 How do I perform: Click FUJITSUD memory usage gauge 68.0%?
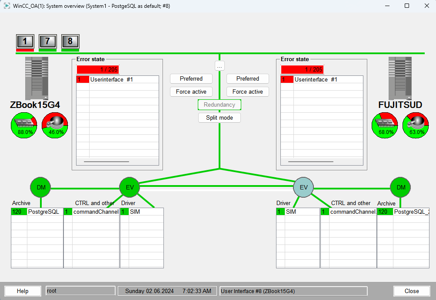pos(385,126)
